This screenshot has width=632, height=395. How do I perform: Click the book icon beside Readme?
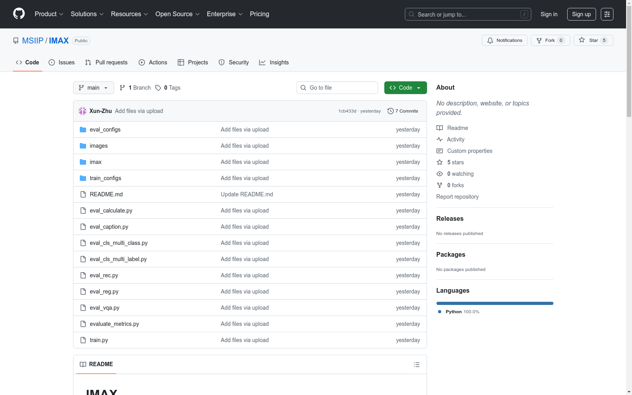pos(440,128)
